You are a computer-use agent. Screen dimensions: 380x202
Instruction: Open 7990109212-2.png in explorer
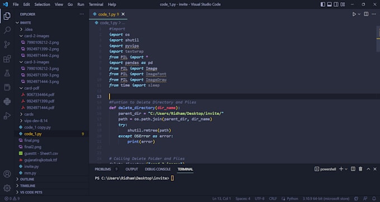[42, 42]
